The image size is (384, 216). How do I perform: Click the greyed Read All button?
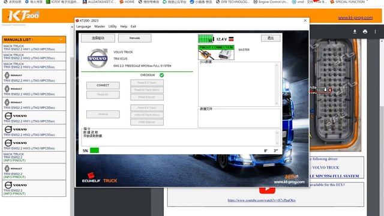[103, 95]
